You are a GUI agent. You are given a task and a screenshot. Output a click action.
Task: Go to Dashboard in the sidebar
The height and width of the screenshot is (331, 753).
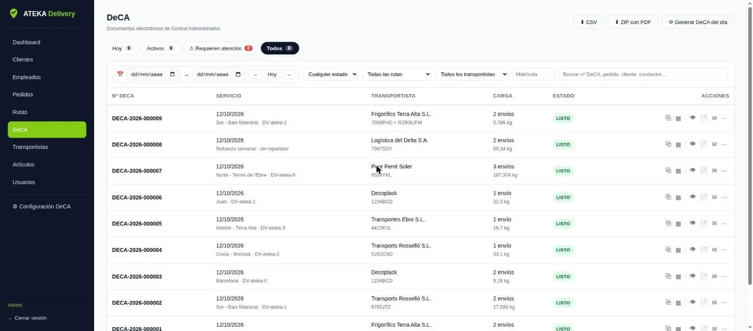click(x=47, y=42)
